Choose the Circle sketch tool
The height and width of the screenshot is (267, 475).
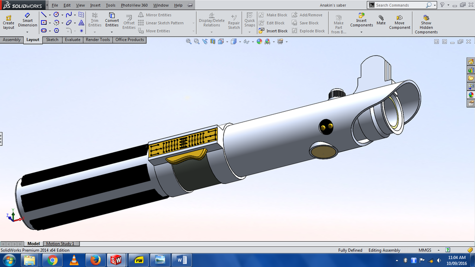(56, 15)
